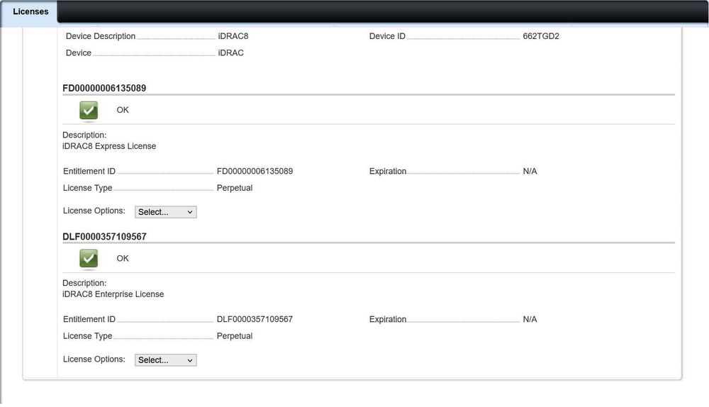
Task: Click the Device value iDRAC
Action: [x=230, y=53]
